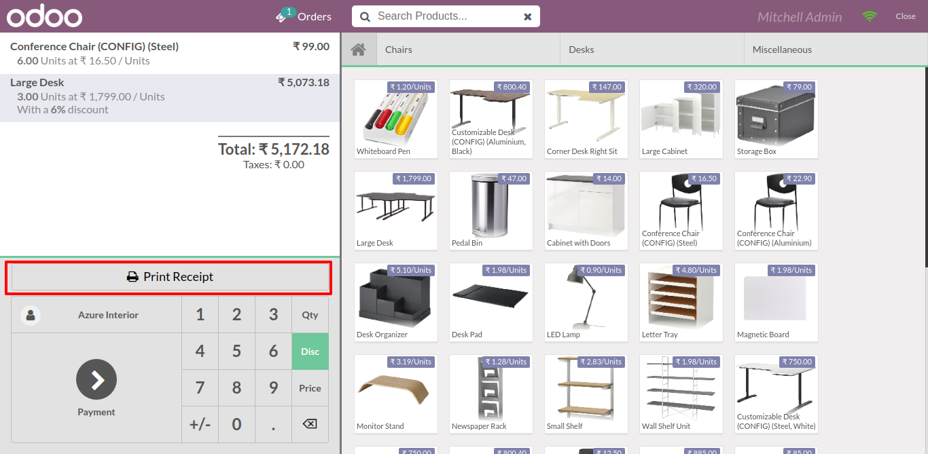Select the Small Shelf product card
Viewport: 928px width, 454px height.
pos(586,394)
